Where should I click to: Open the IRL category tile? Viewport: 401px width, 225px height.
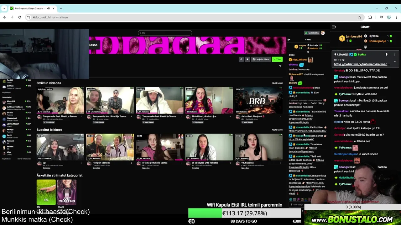pyautogui.click(x=46, y=192)
